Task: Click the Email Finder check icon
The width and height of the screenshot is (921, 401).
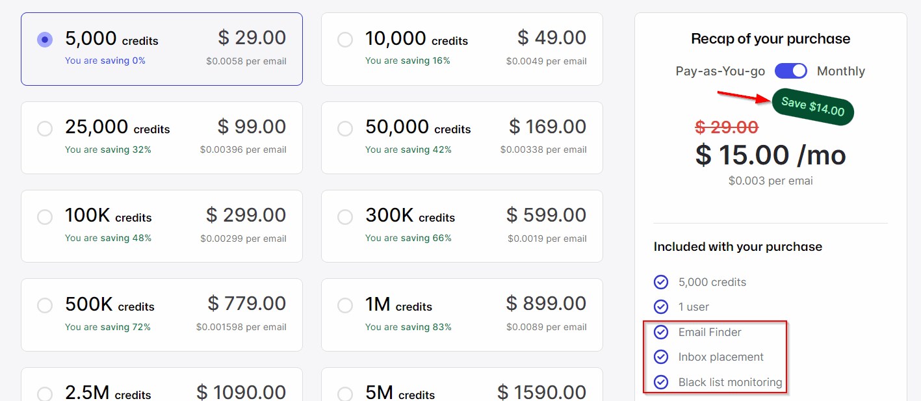Action: point(661,332)
